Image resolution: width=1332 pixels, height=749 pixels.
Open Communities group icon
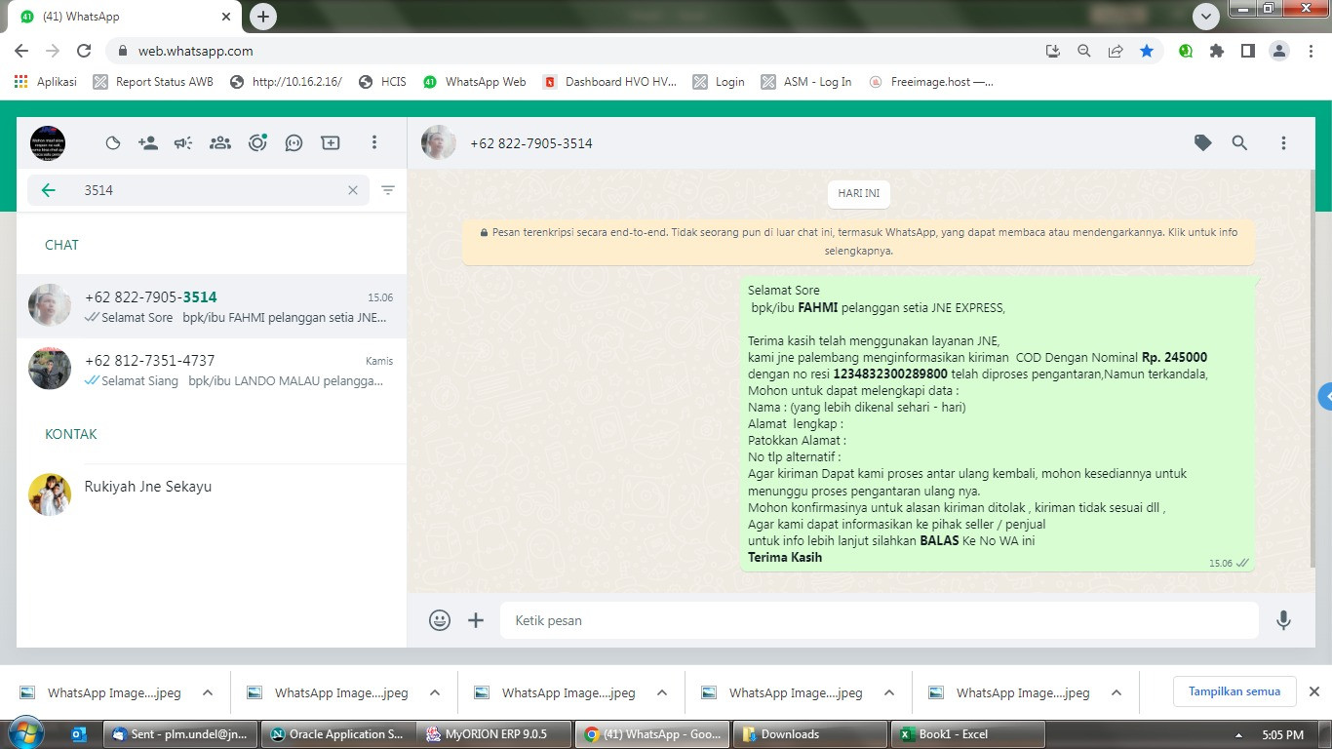click(220, 143)
